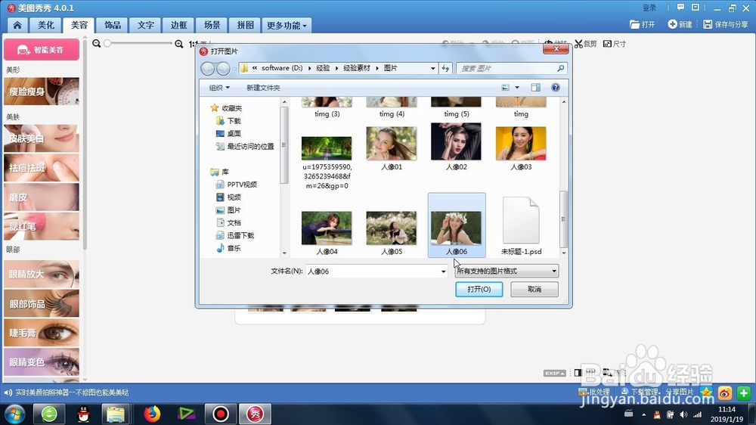Open the feedback message icon

click(680, 8)
